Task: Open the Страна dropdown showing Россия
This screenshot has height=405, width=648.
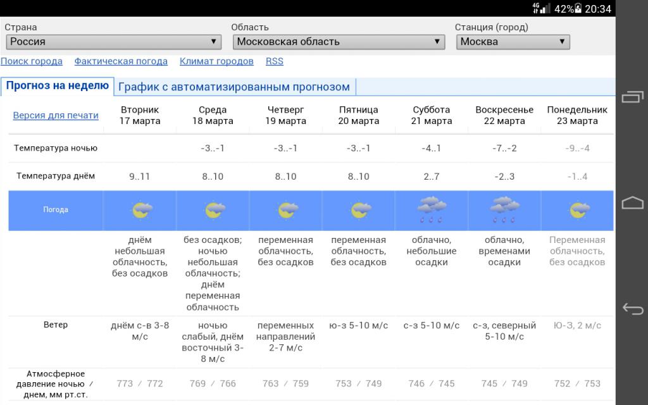Action: click(x=114, y=42)
